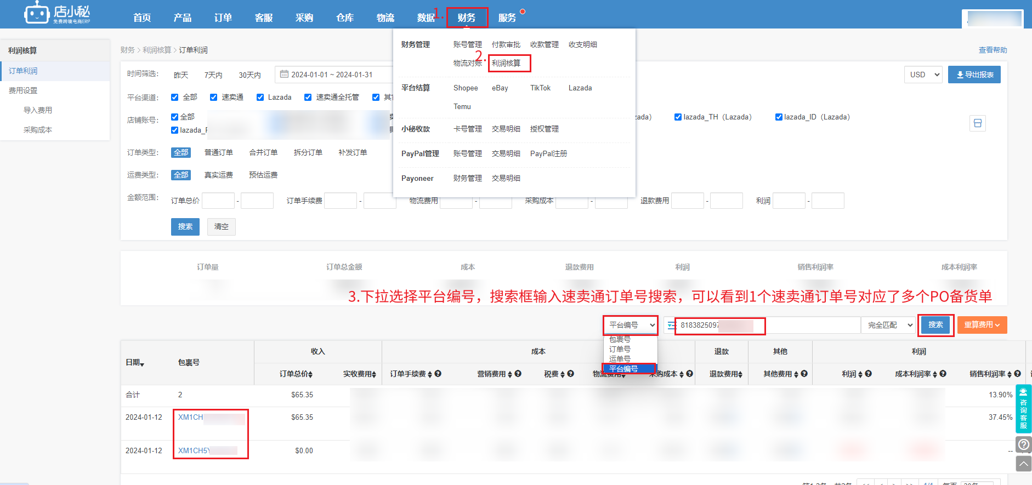Toggle the 全部 store account checkbox

(174, 117)
